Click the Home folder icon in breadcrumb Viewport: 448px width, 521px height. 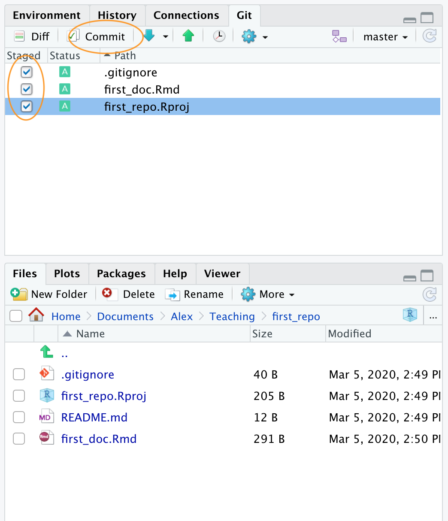(36, 316)
